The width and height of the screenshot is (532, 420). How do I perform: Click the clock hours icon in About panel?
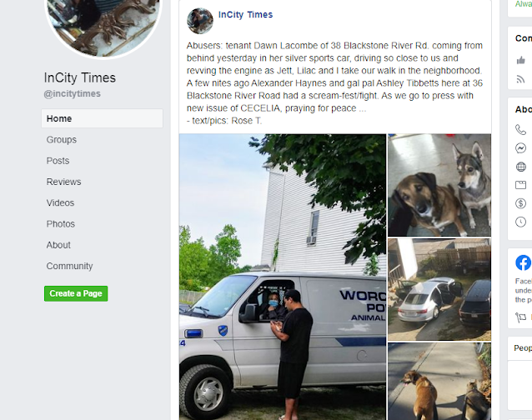coord(521,222)
